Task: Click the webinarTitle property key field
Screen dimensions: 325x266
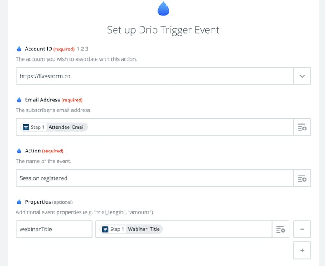Action: click(54, 230)
